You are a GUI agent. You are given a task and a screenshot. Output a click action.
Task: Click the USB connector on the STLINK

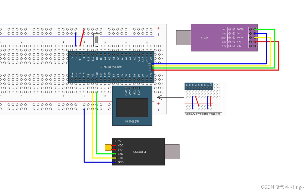coord(183,37)
